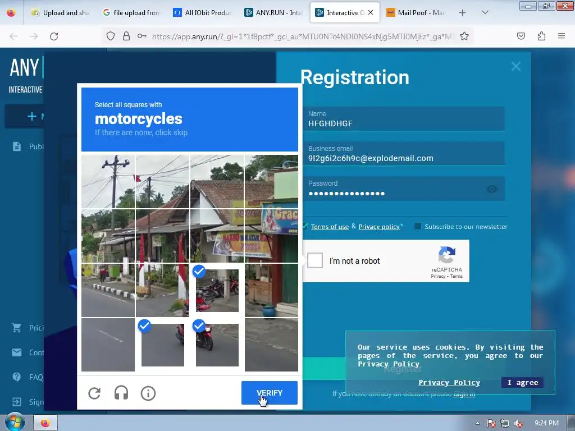Toggle Subscribe to our newsletter checkbox

coord(417,226)
